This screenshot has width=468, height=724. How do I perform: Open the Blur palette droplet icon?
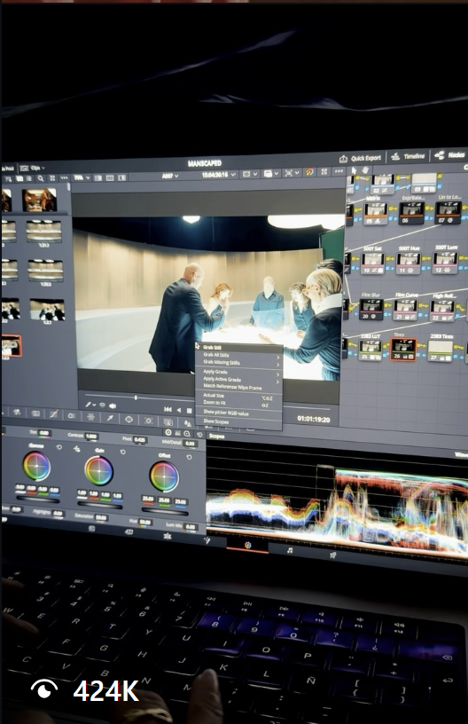tap(187, 422)
